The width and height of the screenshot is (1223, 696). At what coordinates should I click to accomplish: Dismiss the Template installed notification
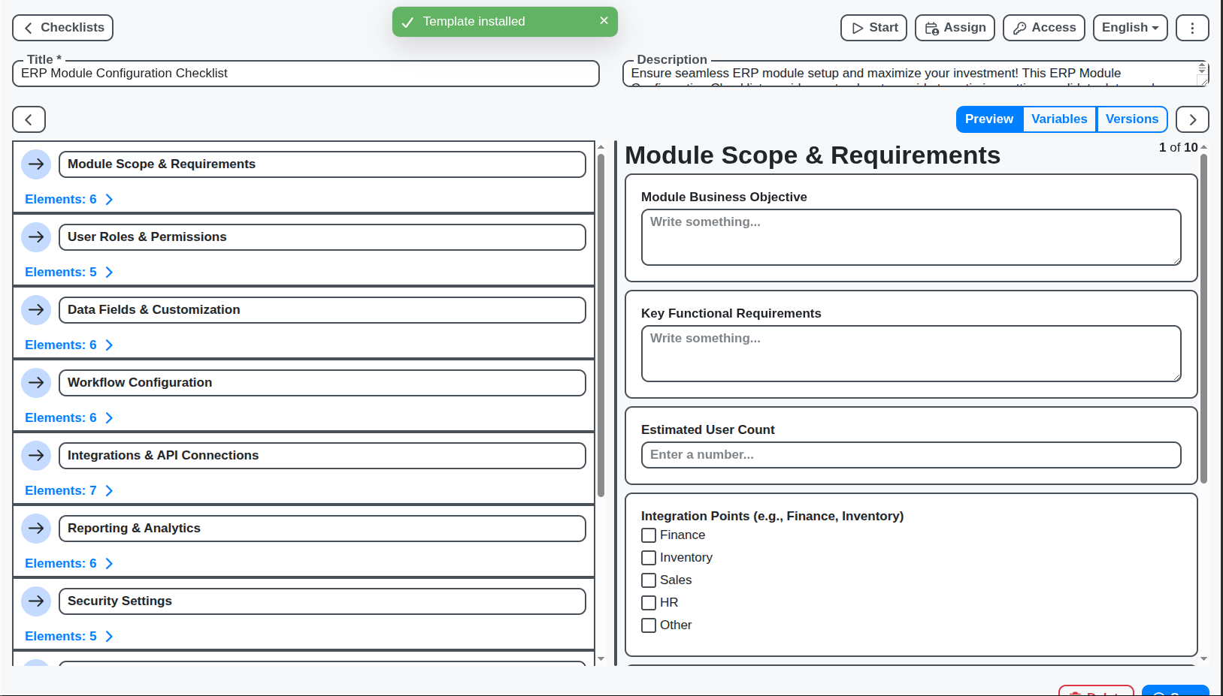(604, 21)
